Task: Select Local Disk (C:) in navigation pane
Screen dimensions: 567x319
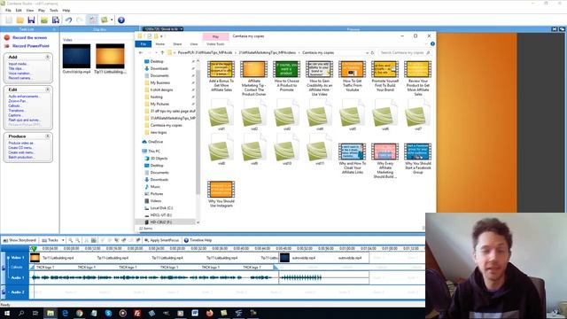Action: pyautogui.click(x=159, y=208)
